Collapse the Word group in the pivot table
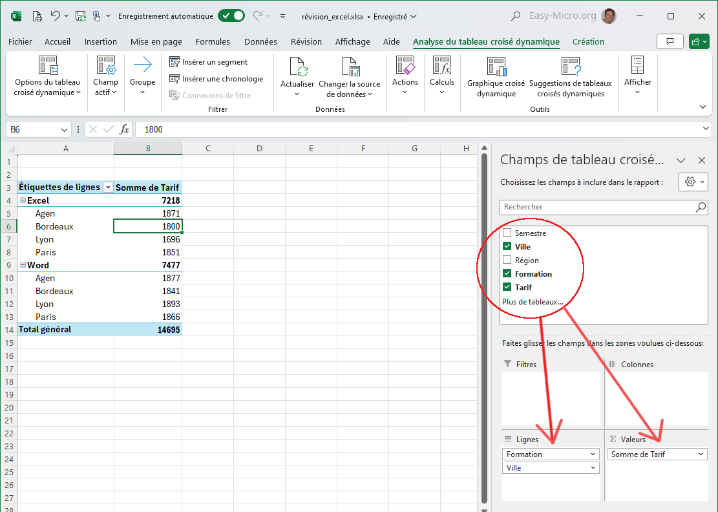718x512 pixels. point(23,265)
